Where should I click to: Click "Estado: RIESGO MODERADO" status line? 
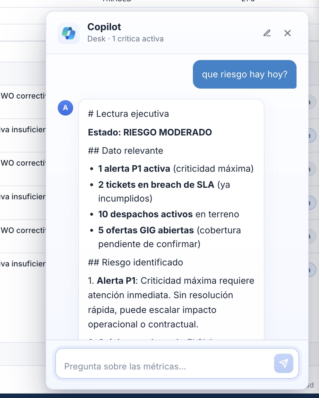click(x=150, y=132)
